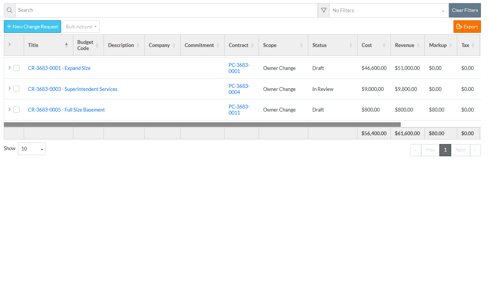Sort by Cost column arrows

[x=384, y=45]
